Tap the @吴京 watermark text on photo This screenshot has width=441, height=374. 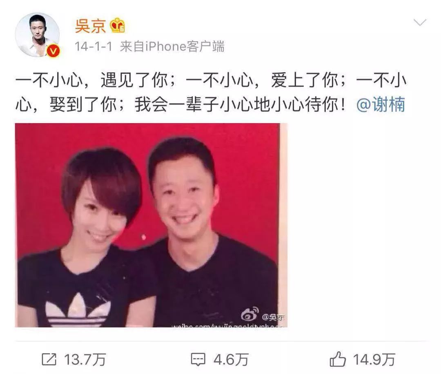[x=273, y=317]
